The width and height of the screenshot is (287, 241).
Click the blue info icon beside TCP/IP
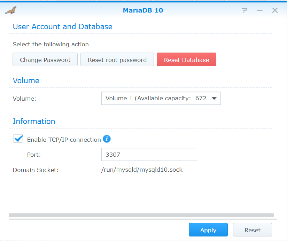(107, 139)
